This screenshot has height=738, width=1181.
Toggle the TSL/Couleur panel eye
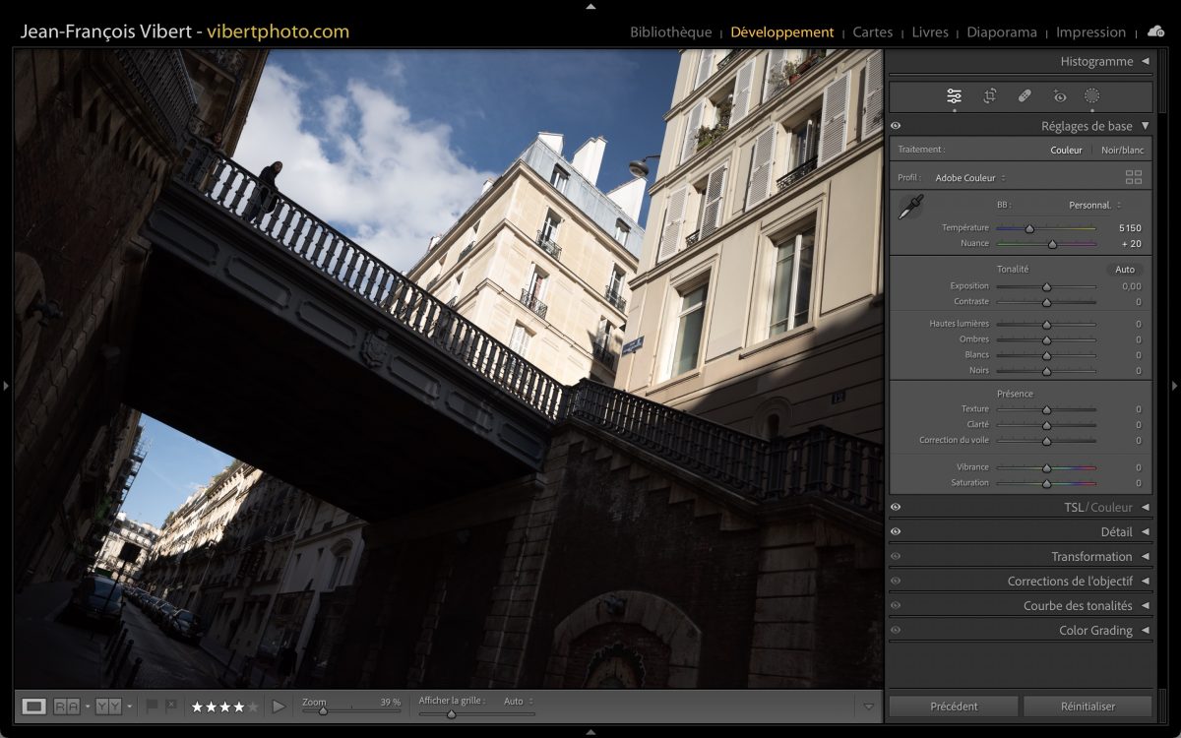pos(896,508)
